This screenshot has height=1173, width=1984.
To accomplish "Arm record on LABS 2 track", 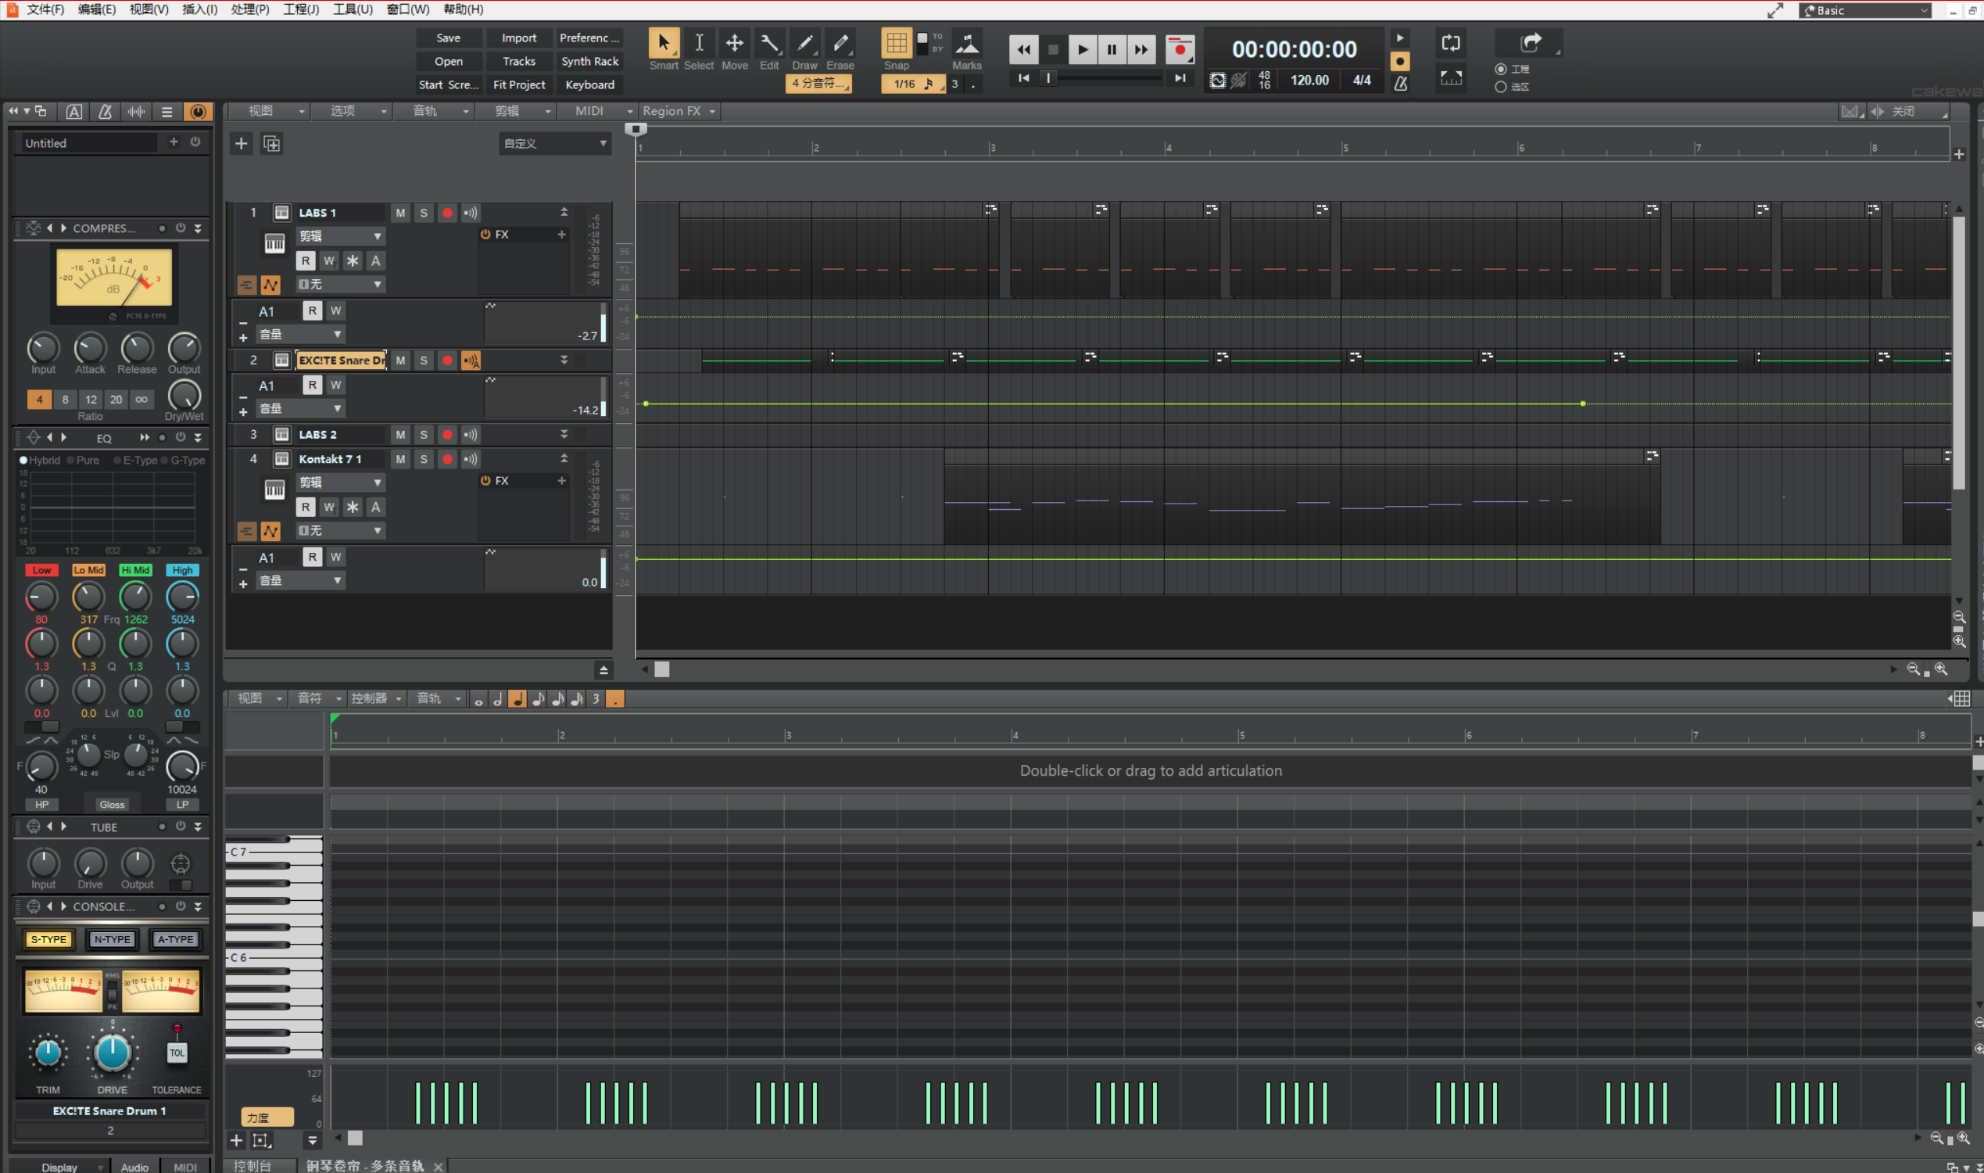I will (x=447, y=435).
